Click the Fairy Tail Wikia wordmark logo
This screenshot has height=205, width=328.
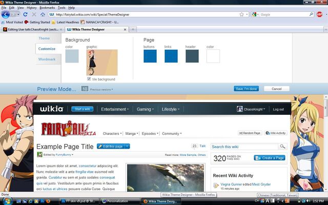coord(68,129)
